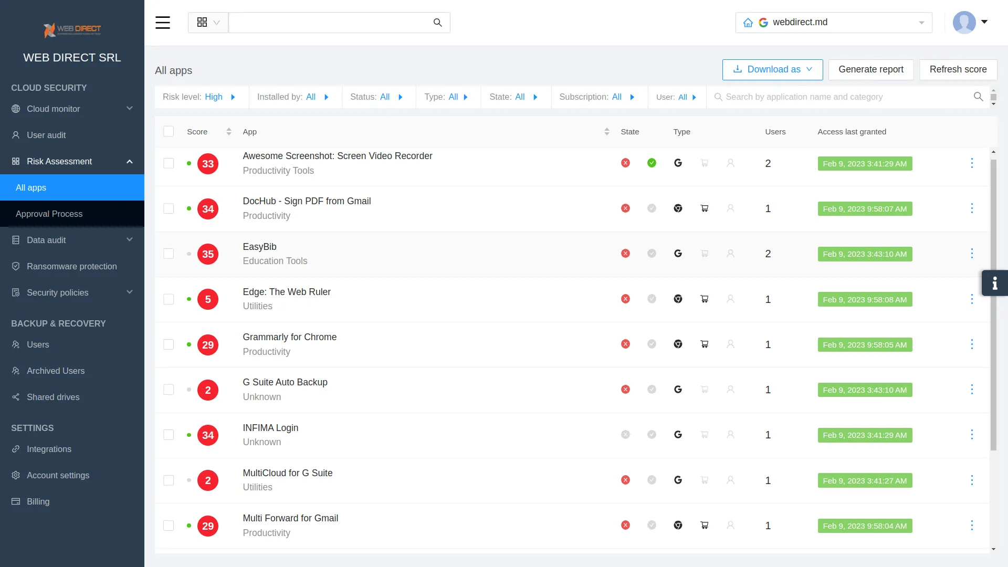This screenshot has width=1008, height=567.
Task: Open Download as dropdown
Action: click(772, 69)
